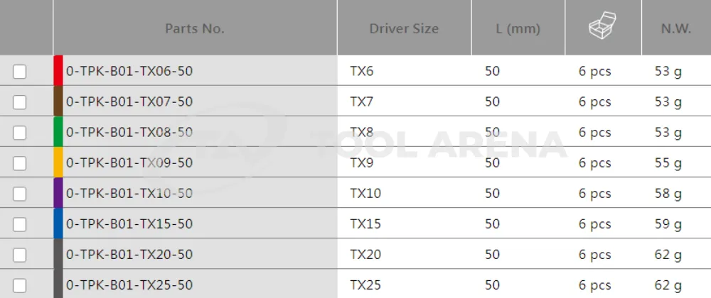711x298 pixels.
Task: Toggle the checkbox for 0-TPK-B01-TX10-50
Action: [20, 194]
